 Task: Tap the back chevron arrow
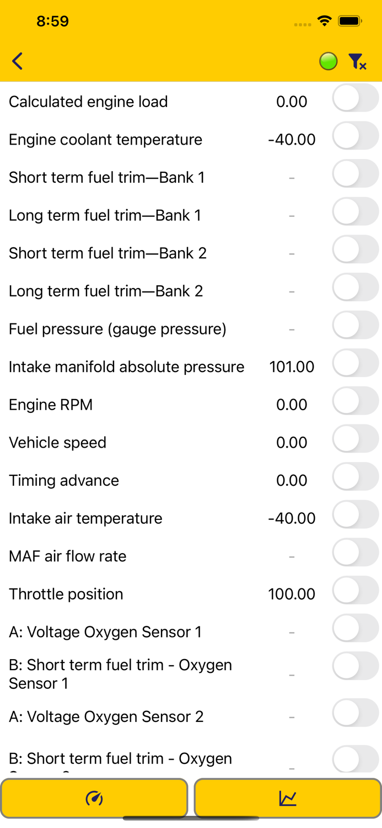(x=17, y=61)
